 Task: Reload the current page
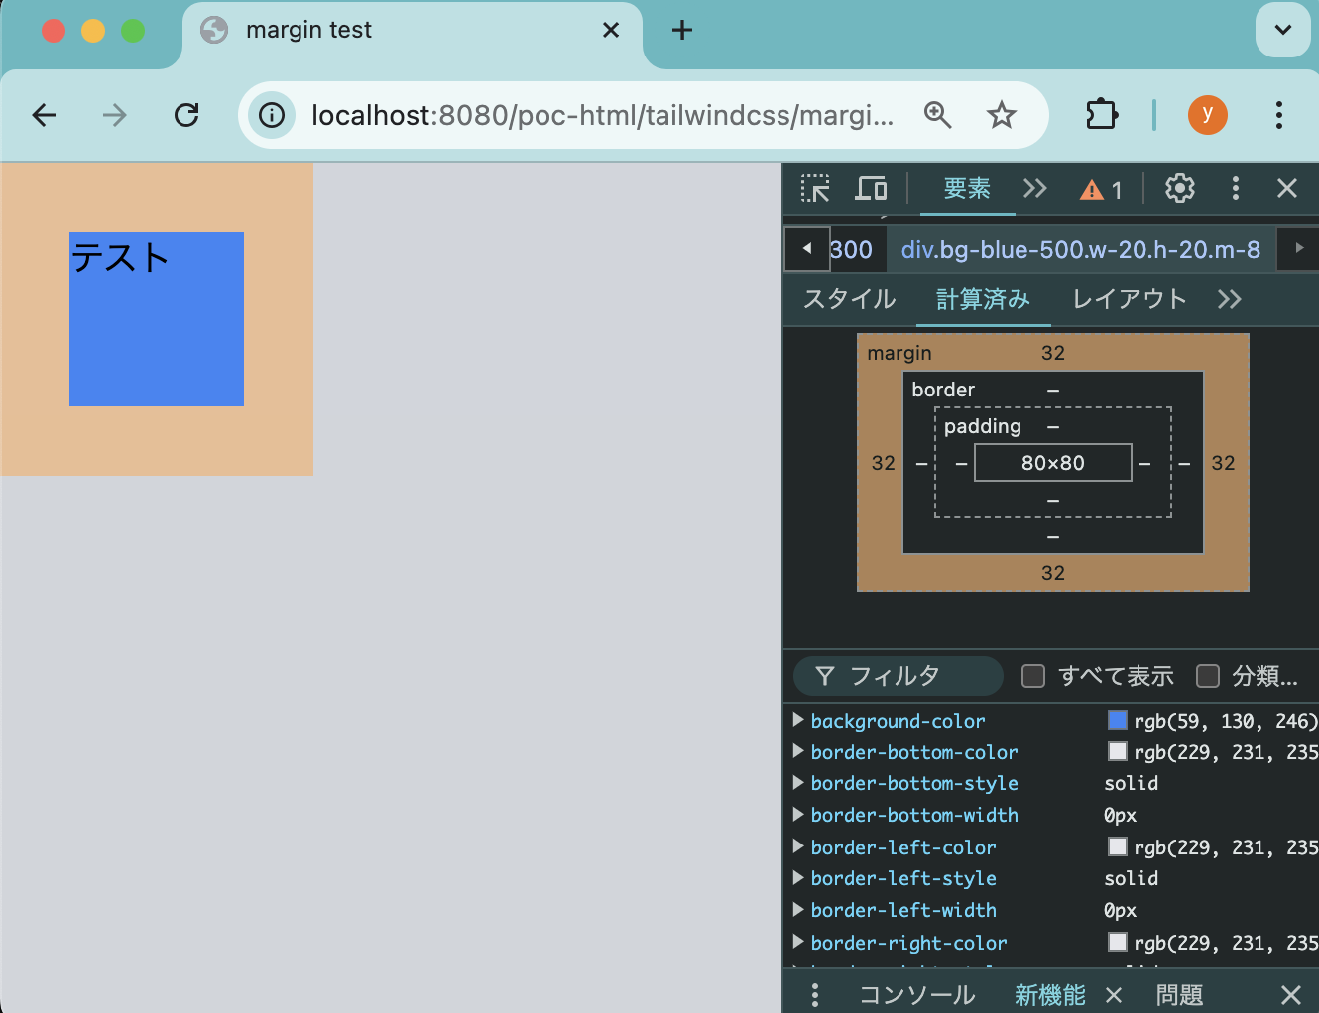pos(186,115)
